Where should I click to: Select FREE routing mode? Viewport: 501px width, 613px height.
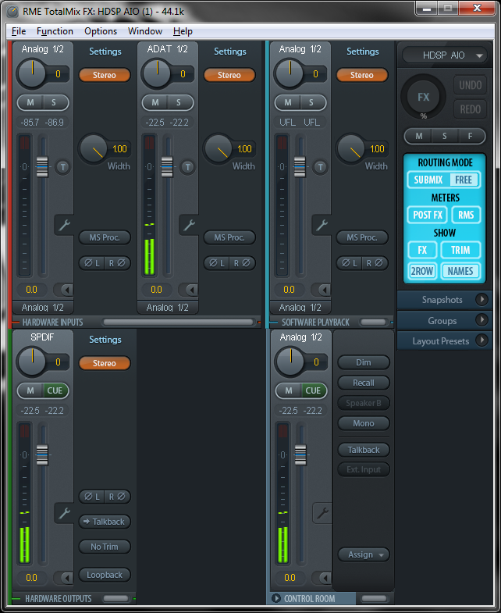(464, 180)
